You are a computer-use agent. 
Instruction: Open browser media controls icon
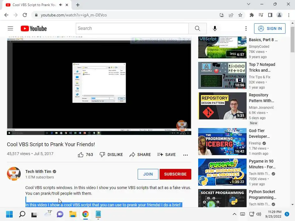[261, 15]
